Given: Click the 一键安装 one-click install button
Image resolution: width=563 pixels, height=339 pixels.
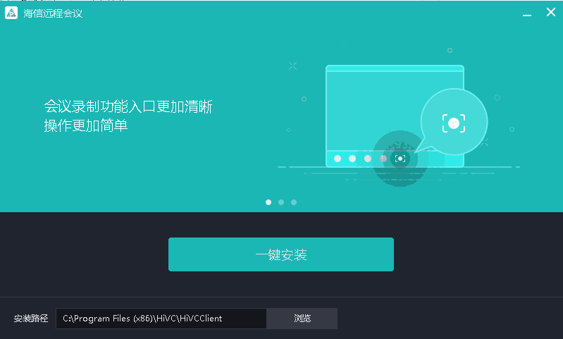Looking at the screenshot, I should pos(280,254).
